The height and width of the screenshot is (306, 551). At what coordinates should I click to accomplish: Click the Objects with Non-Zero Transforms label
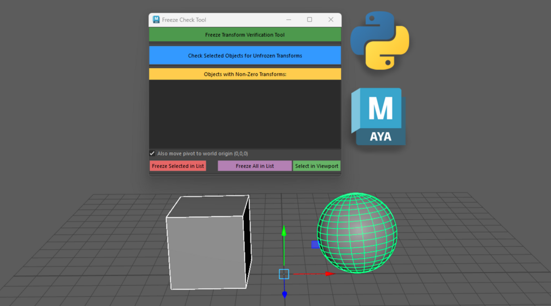(245, 74)
